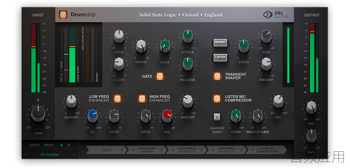Click the gate CLOSE threshold knob
The width and height of the screenshot is (350, 168).
pos(119,64)
